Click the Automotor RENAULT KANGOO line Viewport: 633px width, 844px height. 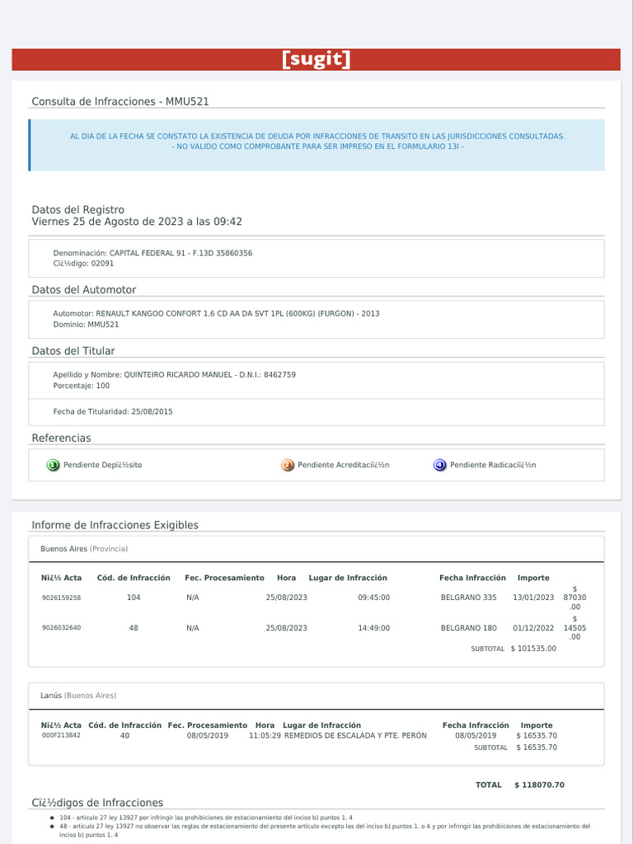point(216,314)
